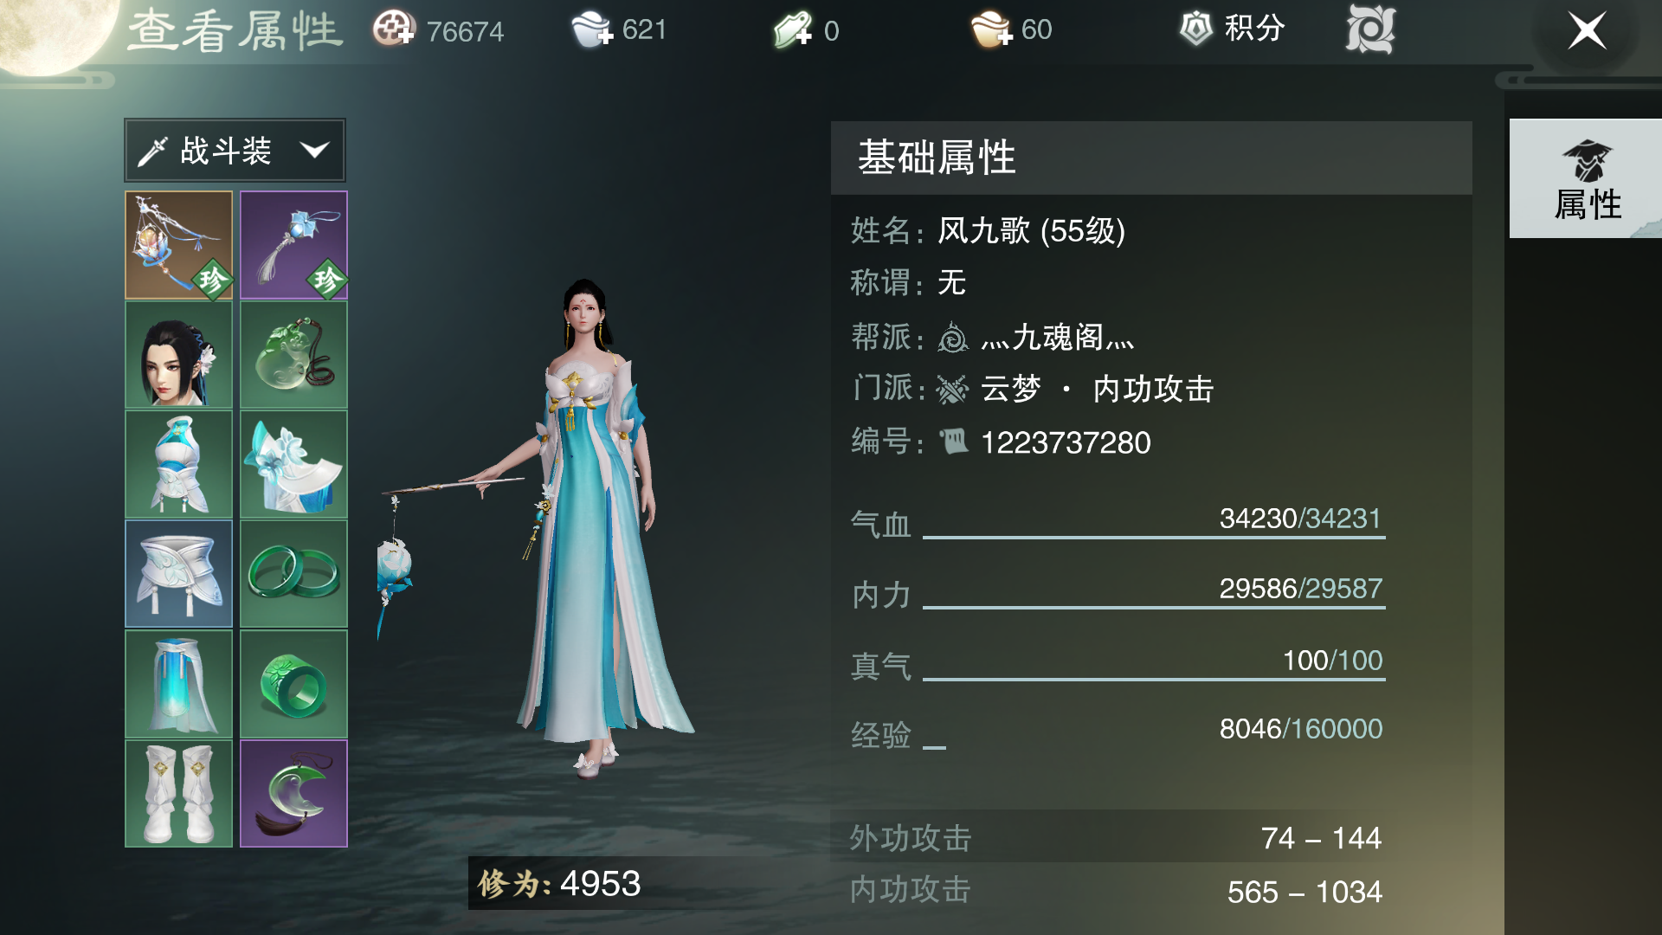Expand the 战斗装 outfit dropdown

pos(235,151)
